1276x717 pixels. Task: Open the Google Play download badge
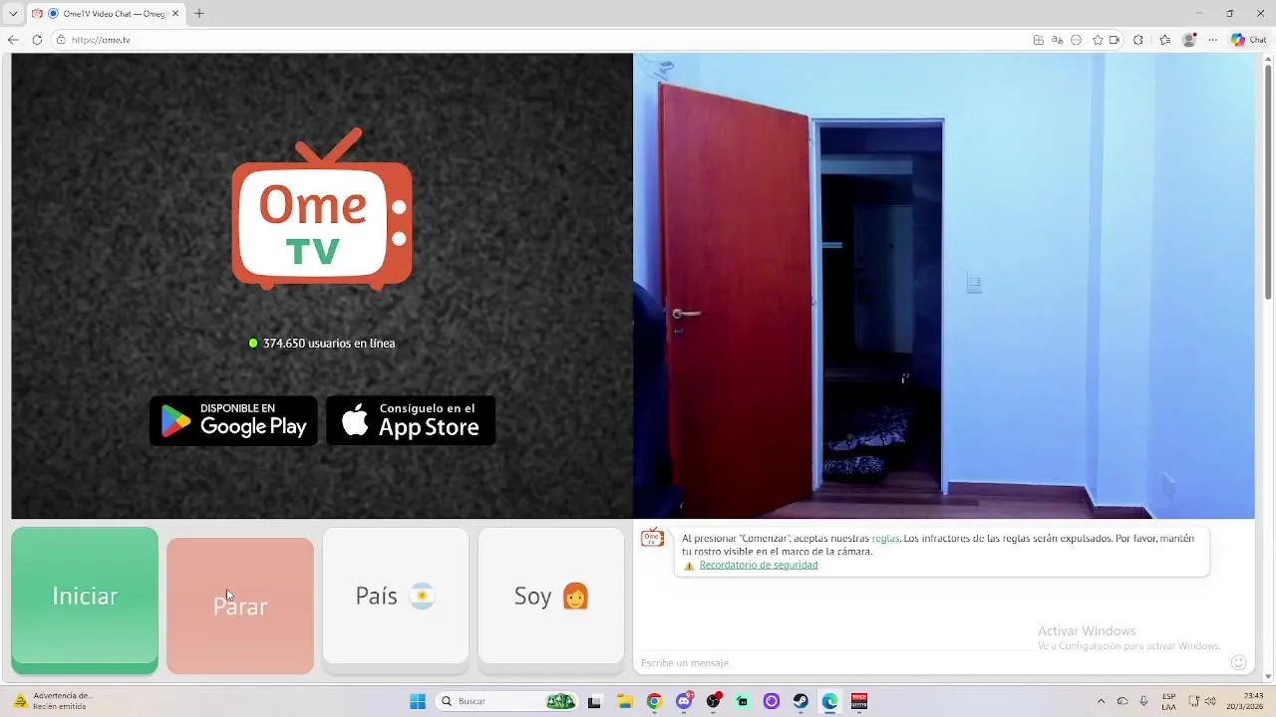click(233, 420)
